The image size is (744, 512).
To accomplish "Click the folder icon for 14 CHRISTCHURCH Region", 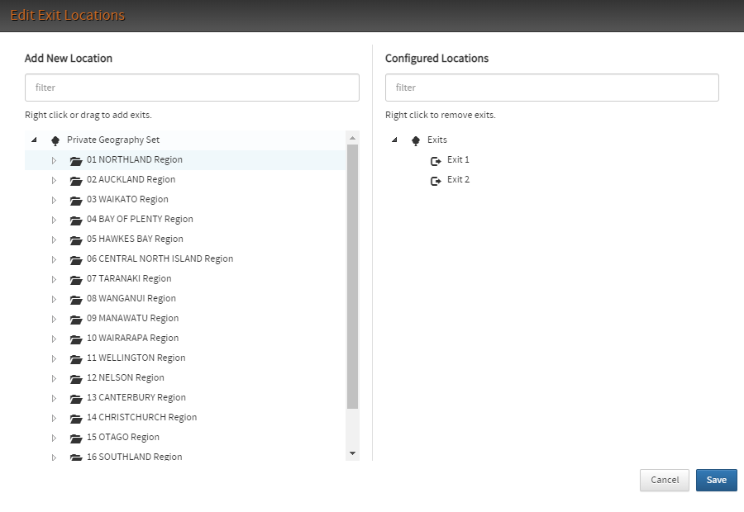I will click(x=76, y=418).
